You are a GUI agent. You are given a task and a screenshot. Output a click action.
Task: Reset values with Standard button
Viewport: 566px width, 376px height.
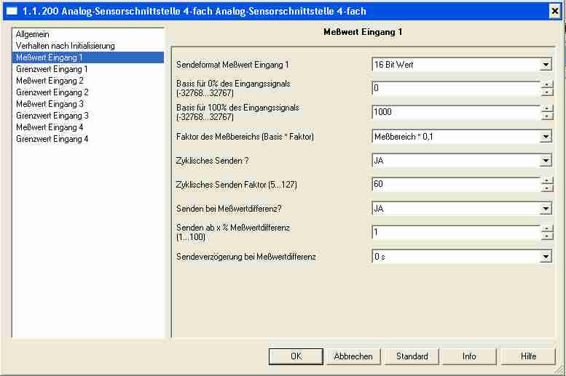(412, 356)
